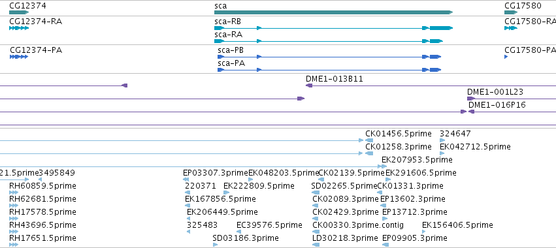Click the 220371 feature label
The width and height of the screenshot is (556, 248).
coord(201,186)
